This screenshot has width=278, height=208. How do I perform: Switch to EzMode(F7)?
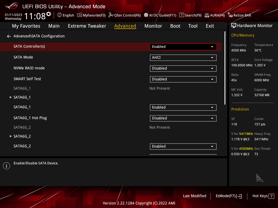pyautogui.click(x=229, y=196)
